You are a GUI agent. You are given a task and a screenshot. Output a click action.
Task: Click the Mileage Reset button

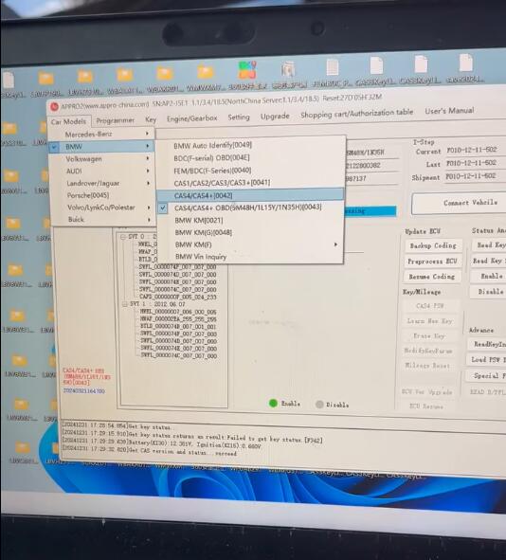[x=427, y=366]
